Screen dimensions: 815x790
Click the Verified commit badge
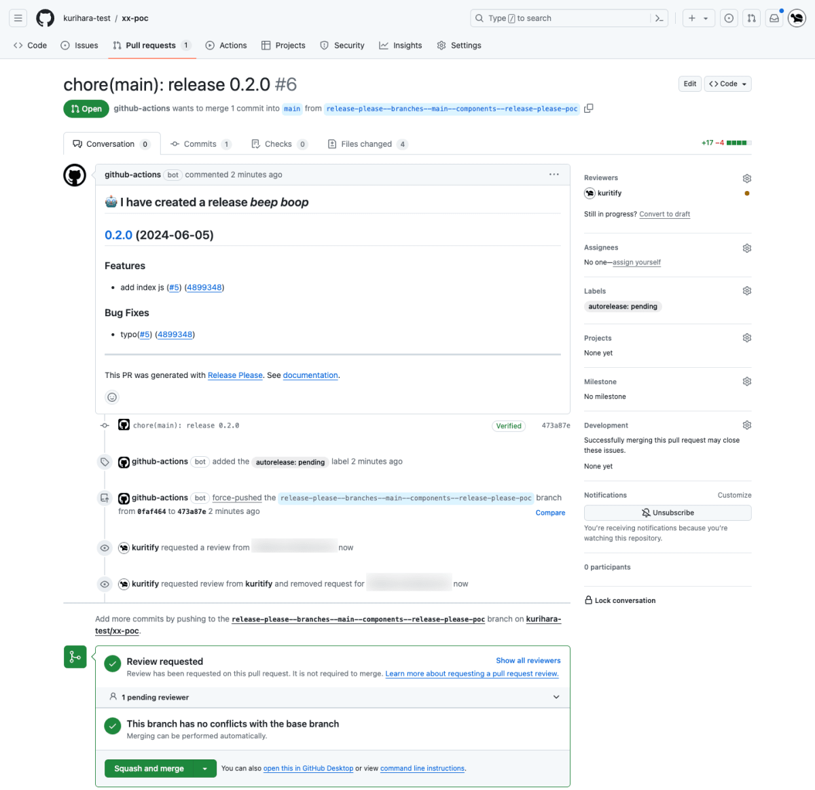click(509, 426)
